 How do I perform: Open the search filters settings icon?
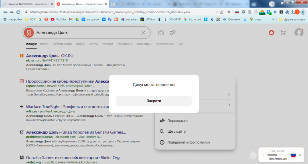pos(173,32)
